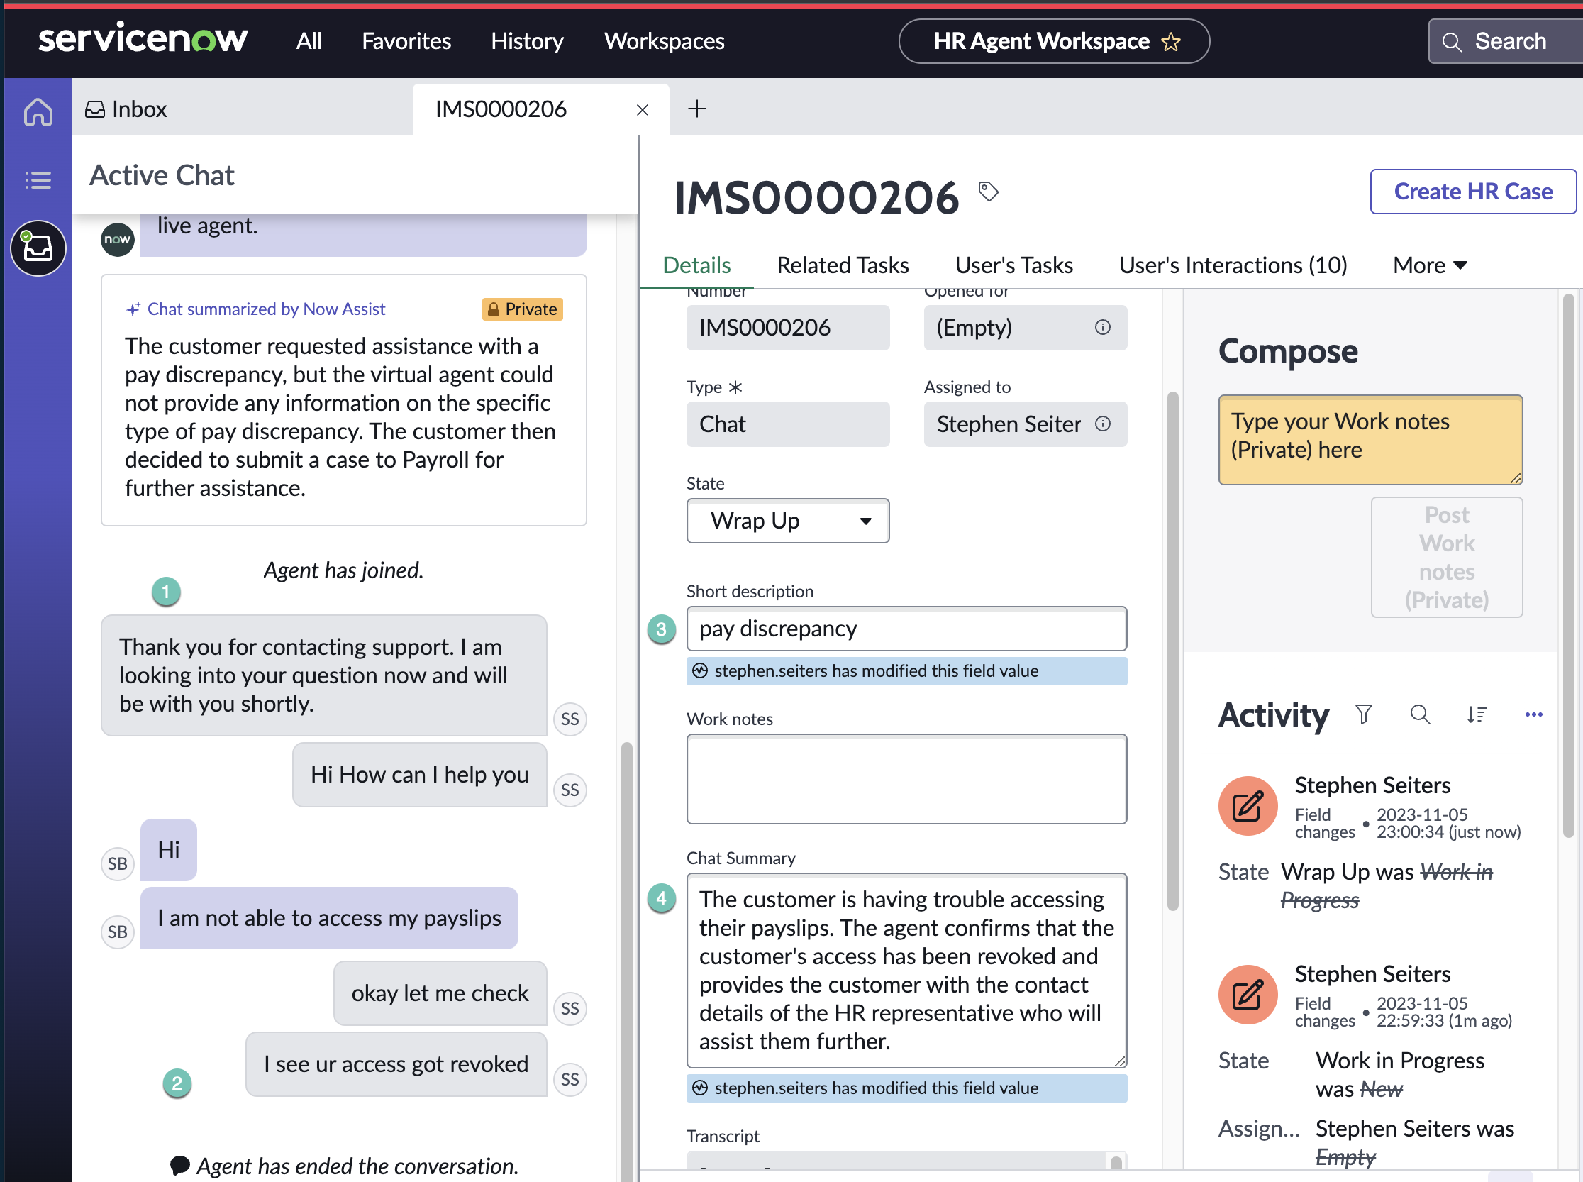Image resolution: width=1583 pixels, height=1182 pixels.
Task: Click the Chat Summary text area
Action: pos(906,971)
